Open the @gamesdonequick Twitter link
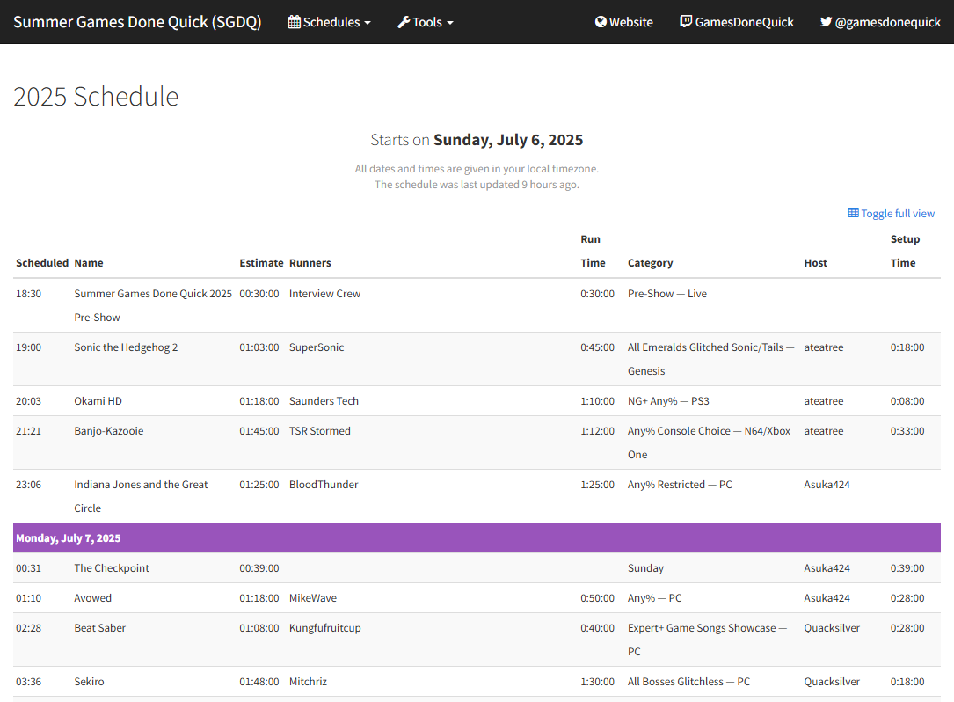This screenshot has height=702, width=954. [x=880, y=22]
